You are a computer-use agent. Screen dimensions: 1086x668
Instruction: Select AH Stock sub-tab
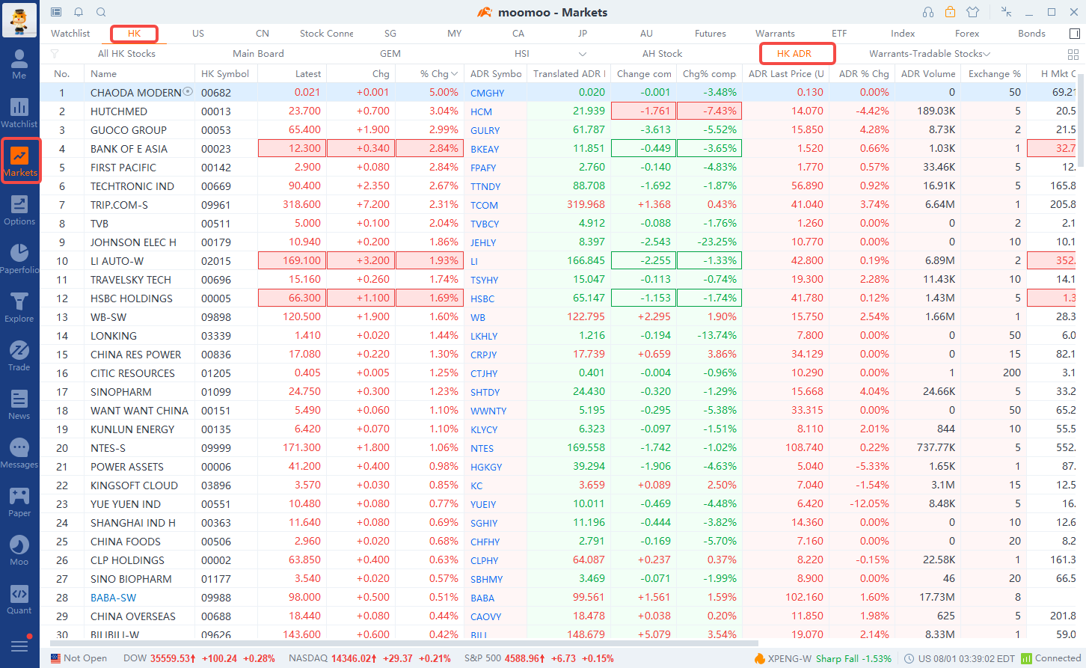662,54
